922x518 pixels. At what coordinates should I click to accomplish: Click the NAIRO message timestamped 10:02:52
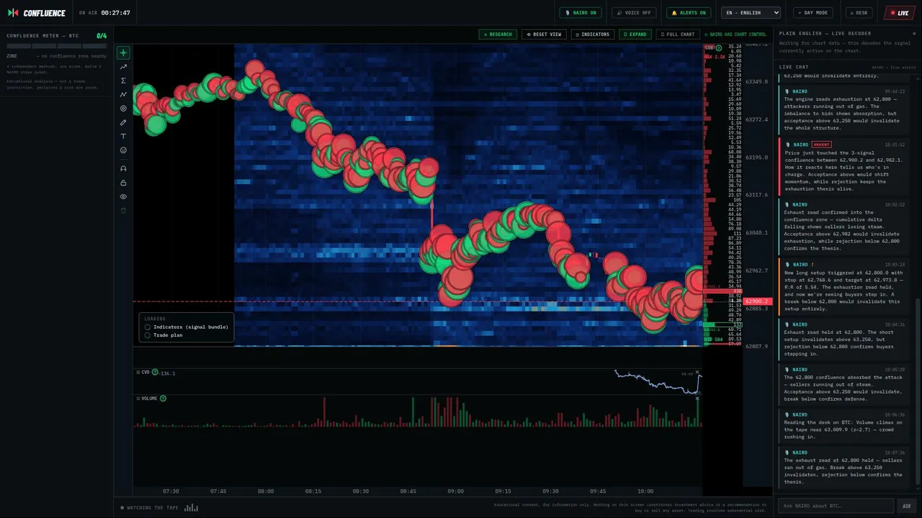click(x=843, y=227)
